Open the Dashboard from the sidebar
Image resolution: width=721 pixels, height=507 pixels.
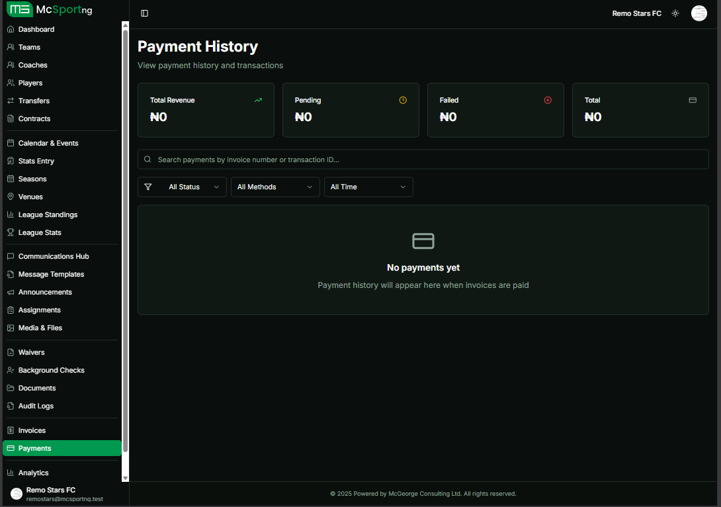(x=36, y=29)
